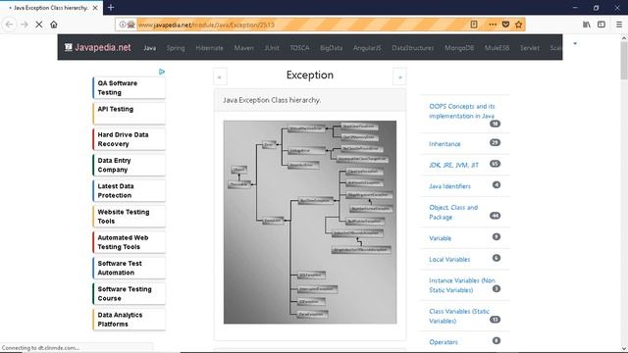The image size is (628, 353).
Task: Go forward to the next page
Action: pos(24,25)
